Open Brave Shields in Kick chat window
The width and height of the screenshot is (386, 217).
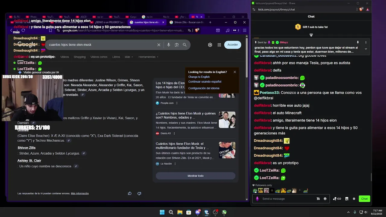361,9
